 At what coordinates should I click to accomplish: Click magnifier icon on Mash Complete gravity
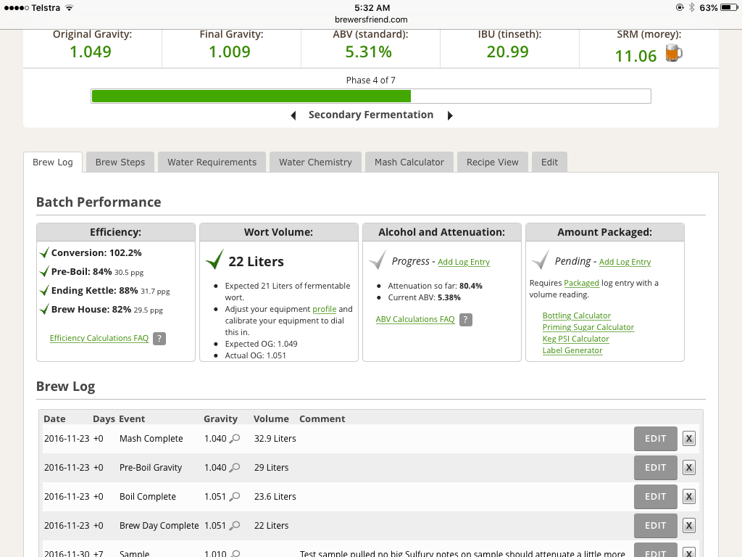[234, 439]
